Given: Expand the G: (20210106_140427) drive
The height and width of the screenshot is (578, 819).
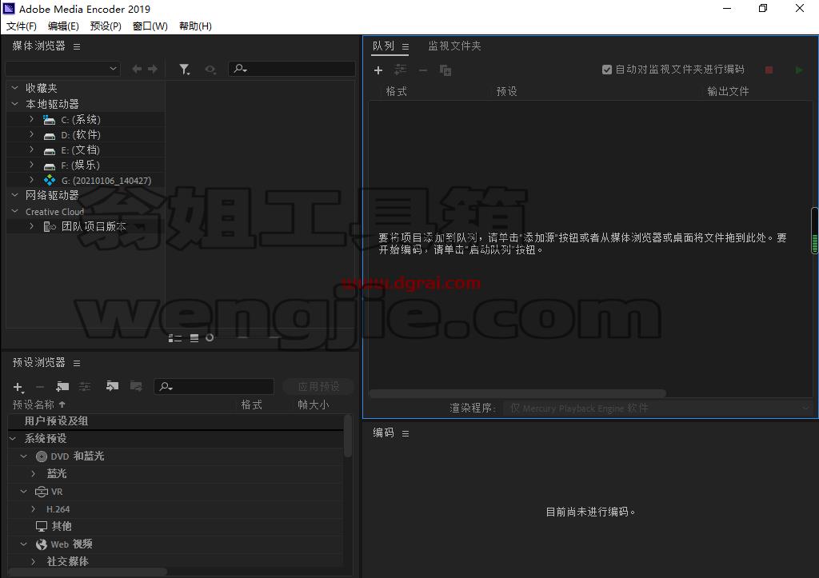Looking at the screenshot, I should pos(31,180).
